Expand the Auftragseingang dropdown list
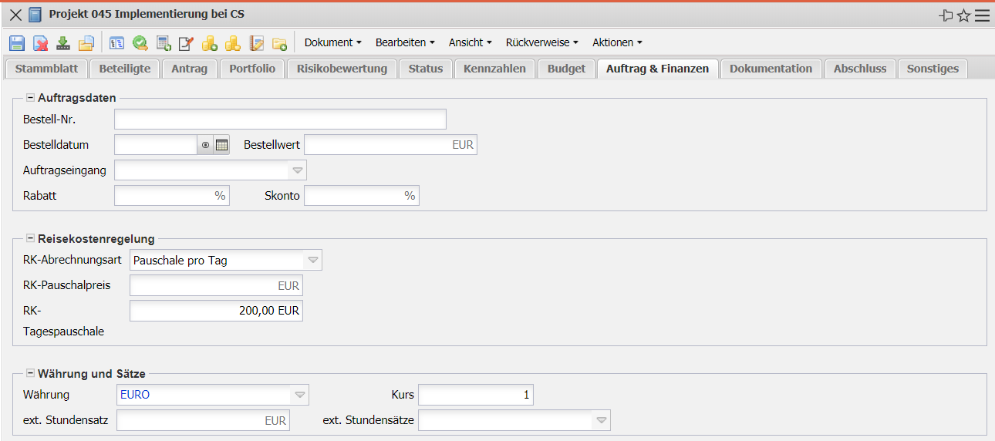Screen dimensions: 995x441 297,170
